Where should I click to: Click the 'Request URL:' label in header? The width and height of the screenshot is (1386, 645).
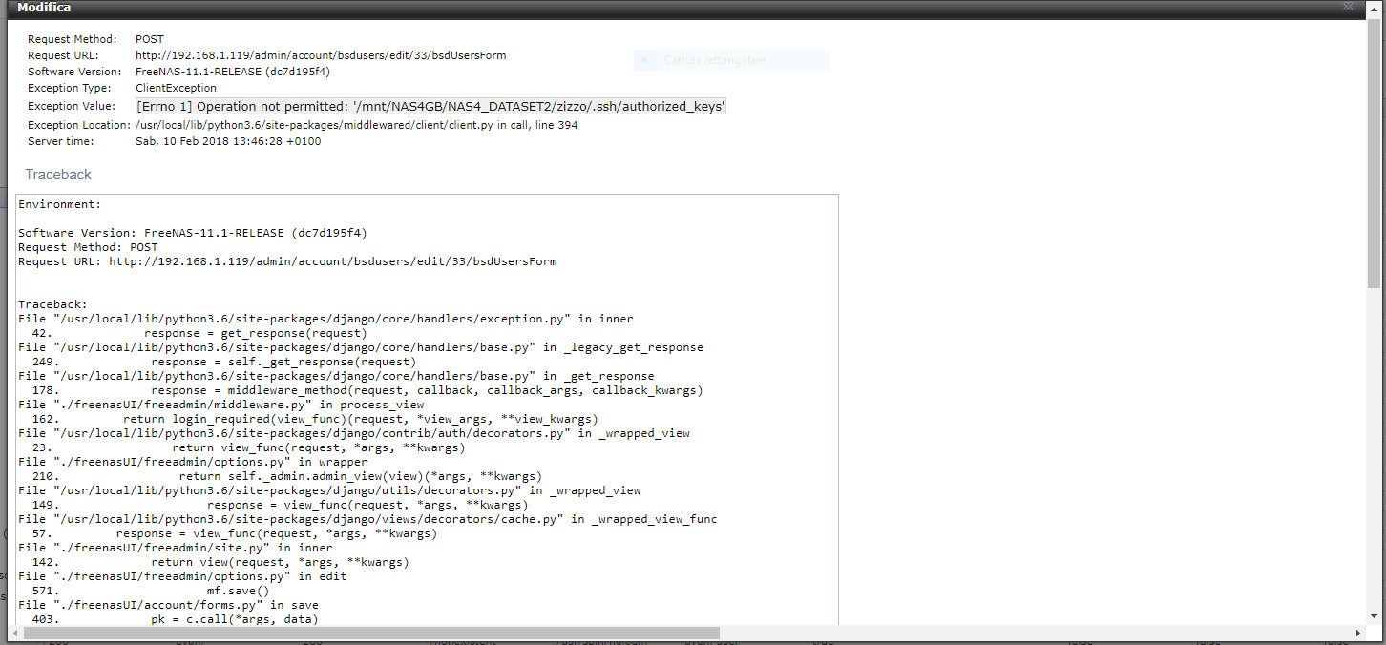[x=63, y=55]
